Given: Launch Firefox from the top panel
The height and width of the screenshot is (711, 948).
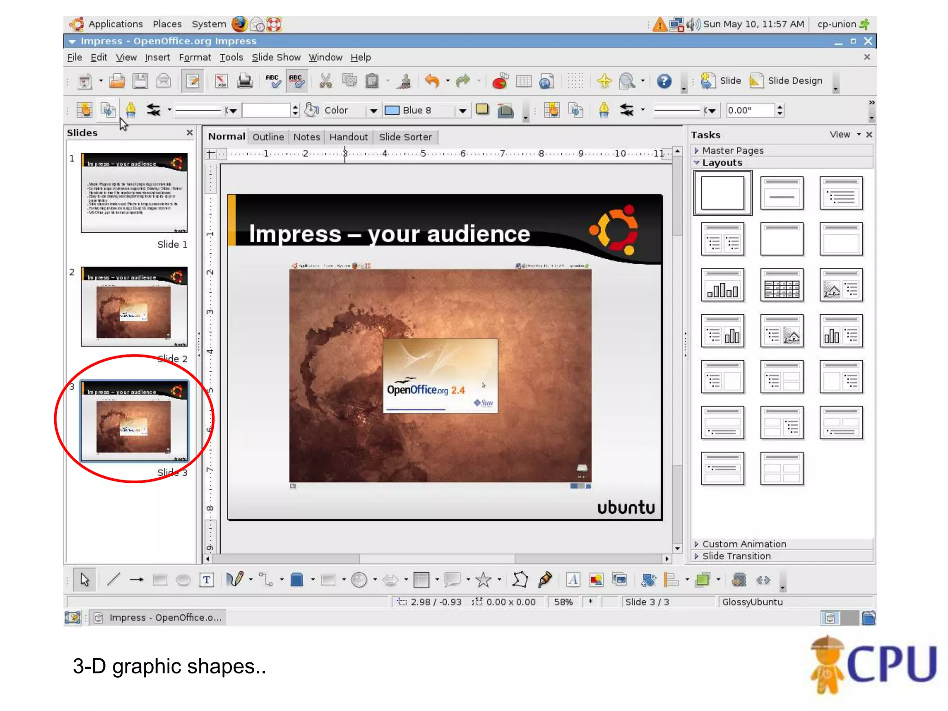Looking at the screenshot, I should [239, 24].
